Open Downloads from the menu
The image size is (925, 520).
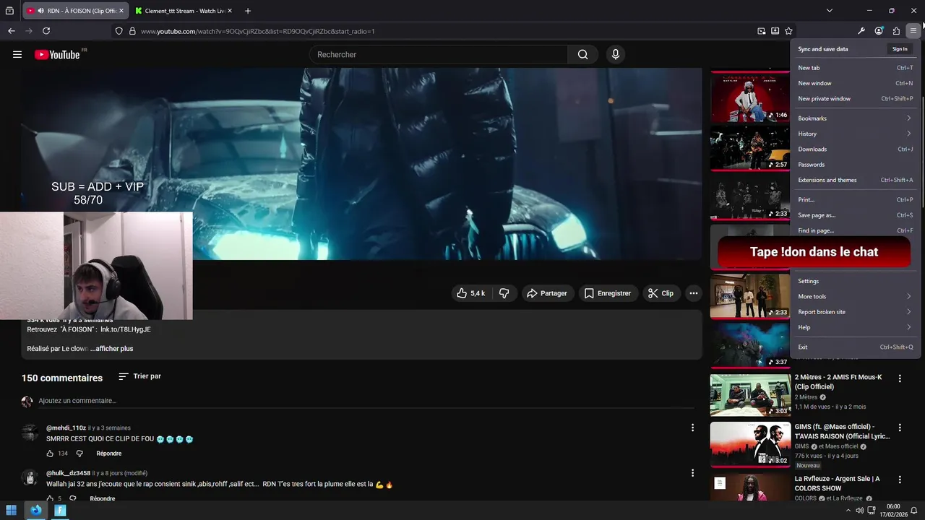855,149
